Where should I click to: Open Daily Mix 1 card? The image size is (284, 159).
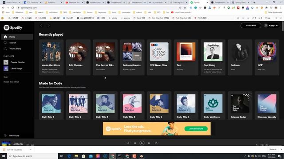tap(51, 106)
